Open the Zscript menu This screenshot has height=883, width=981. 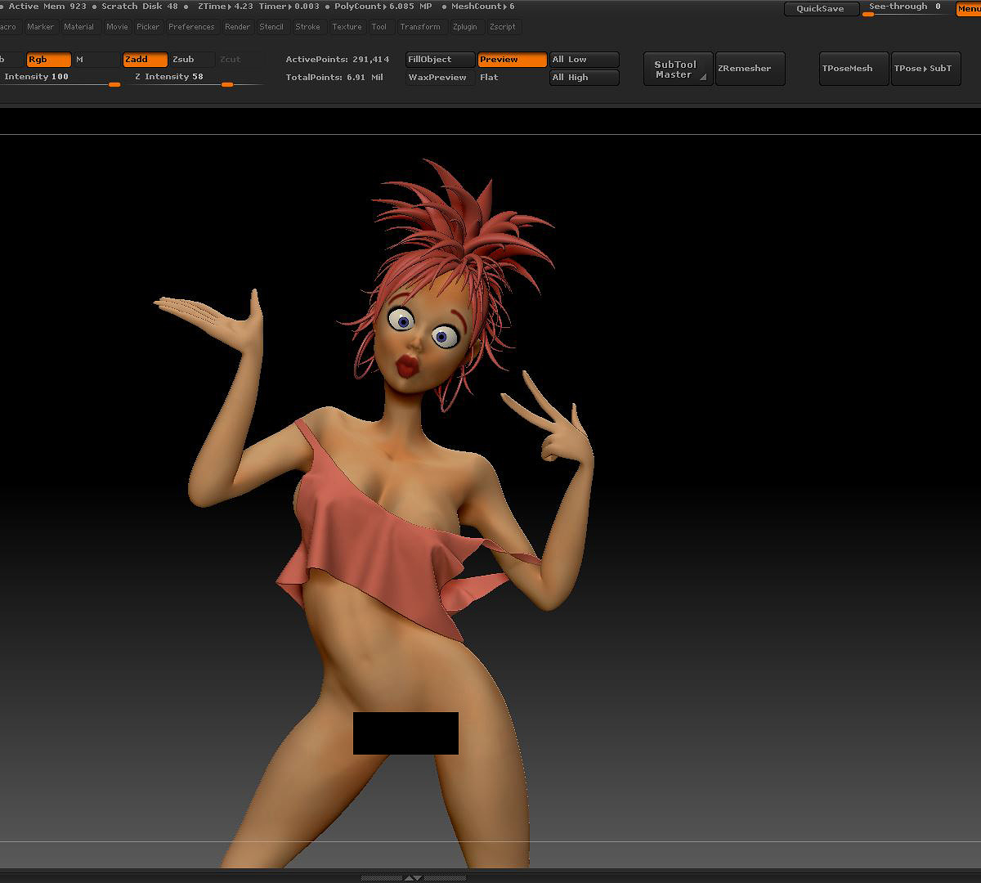503,27
